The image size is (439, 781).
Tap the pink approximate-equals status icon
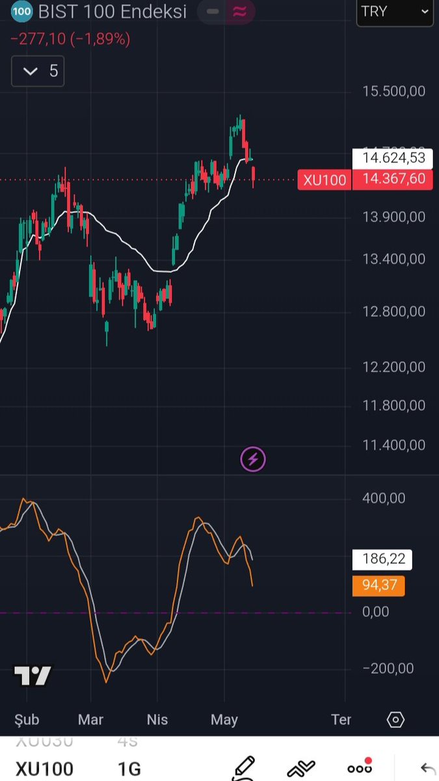pyautogui.click(x=240, y=12)
